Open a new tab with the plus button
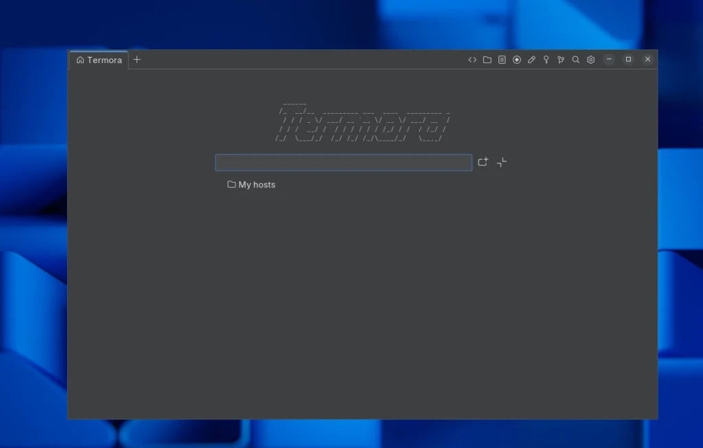Image resolution: width=703 pixels, height=448 pixels. (x=137, y=60)
